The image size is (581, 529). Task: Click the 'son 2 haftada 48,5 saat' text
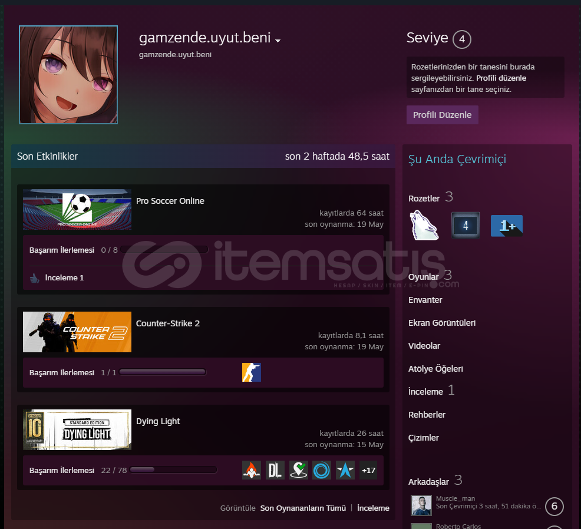[x=337, y=156]
